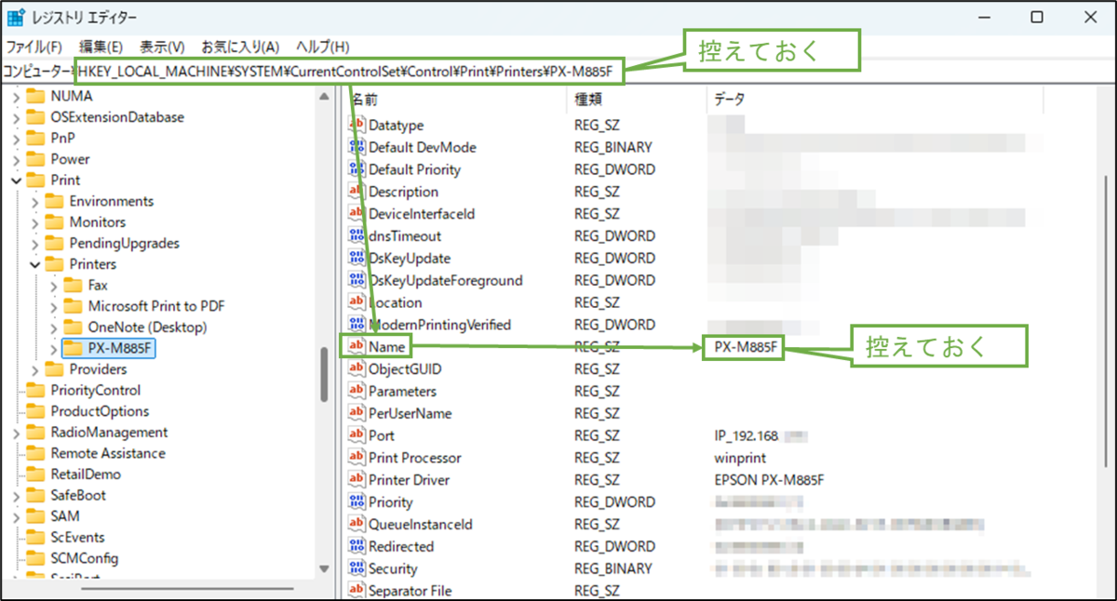Select the PriorityControl tree key
The image size is (1117, 601).
tap(95, 391)
